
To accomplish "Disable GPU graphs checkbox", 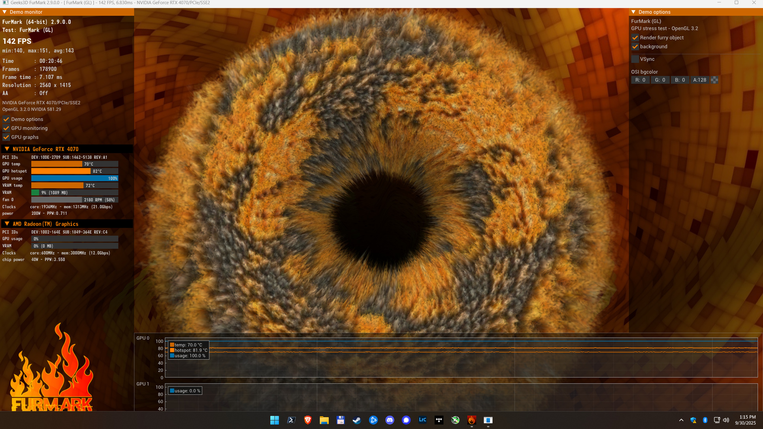I will [6, 137].
